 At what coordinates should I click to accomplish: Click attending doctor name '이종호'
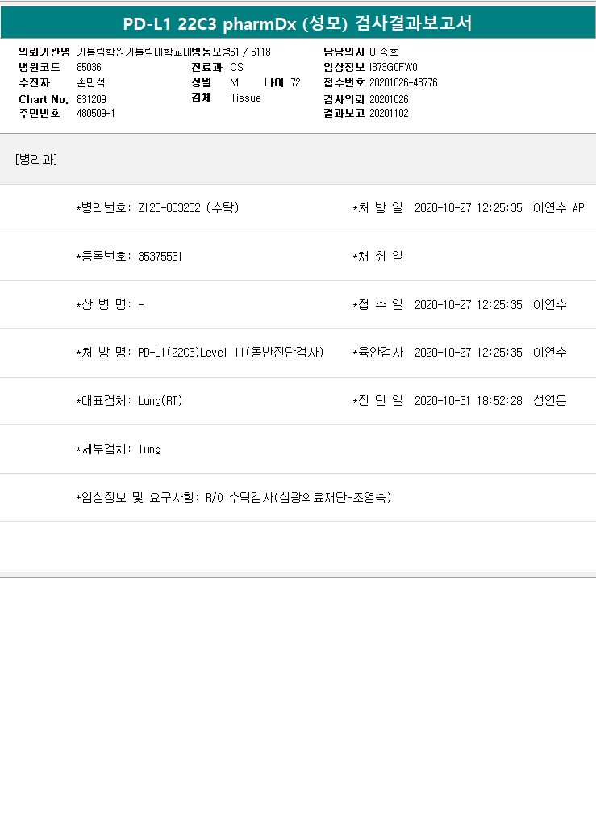pos(384,52)
